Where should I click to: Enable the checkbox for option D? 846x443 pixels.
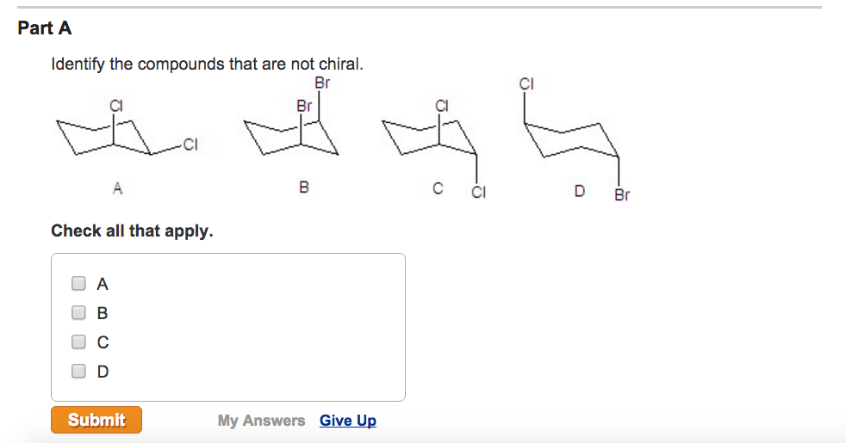(79, 371)
